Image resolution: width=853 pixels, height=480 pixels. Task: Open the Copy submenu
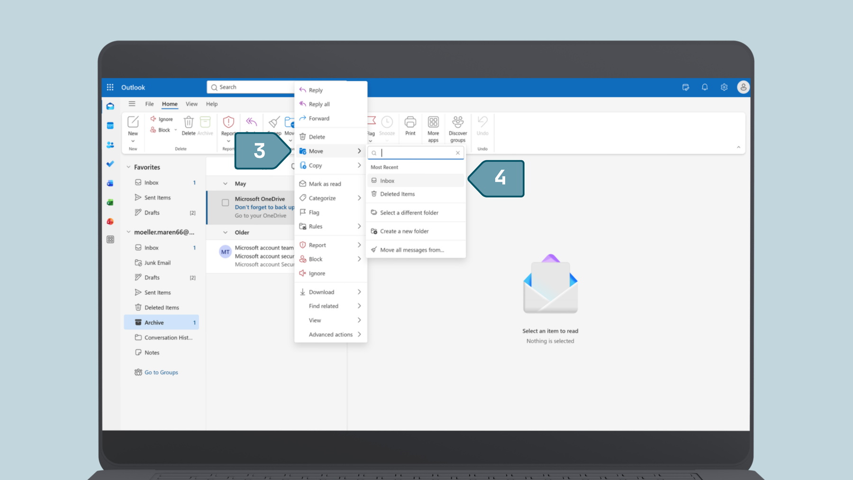click(x=331, y=165)
